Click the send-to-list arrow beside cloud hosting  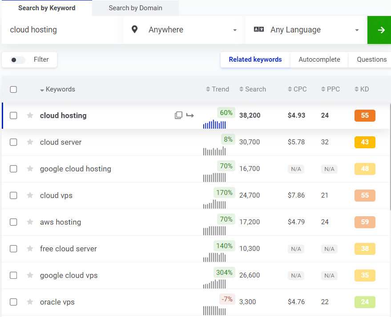[x=190, y=115]
